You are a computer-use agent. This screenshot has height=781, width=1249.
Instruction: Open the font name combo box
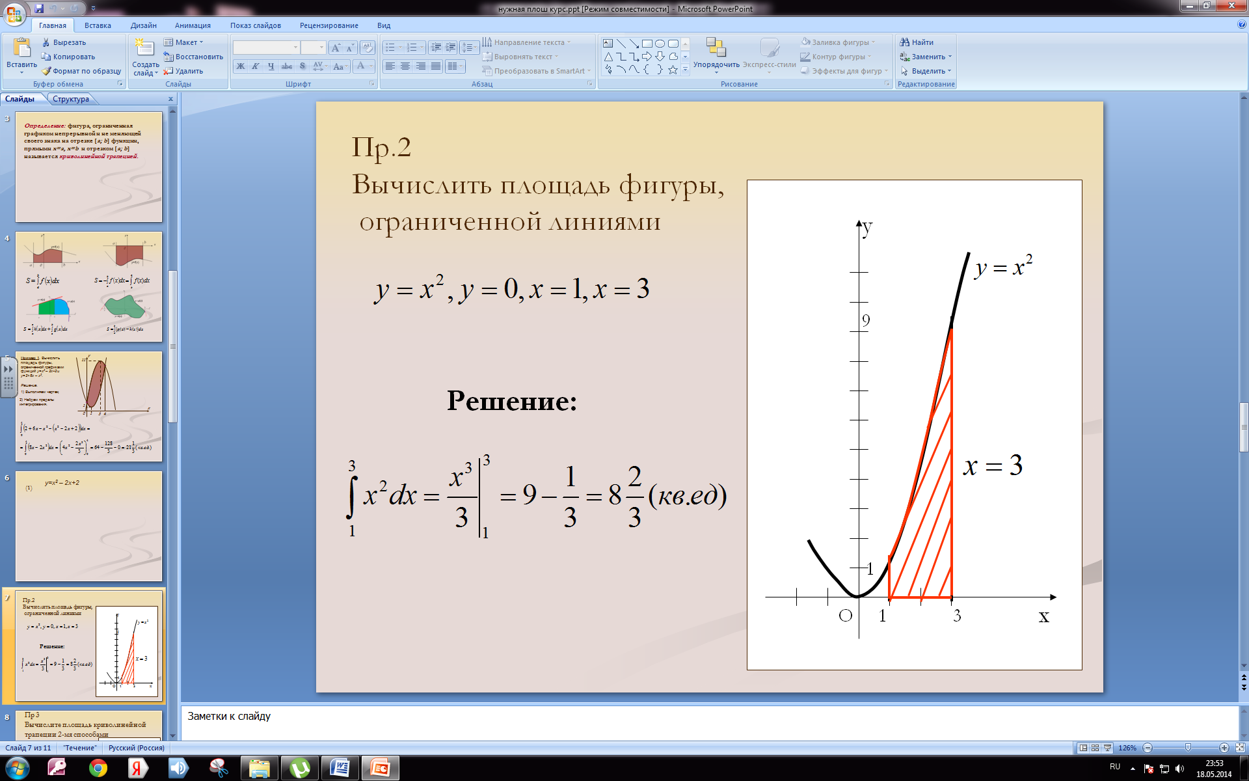coord(266,48)
